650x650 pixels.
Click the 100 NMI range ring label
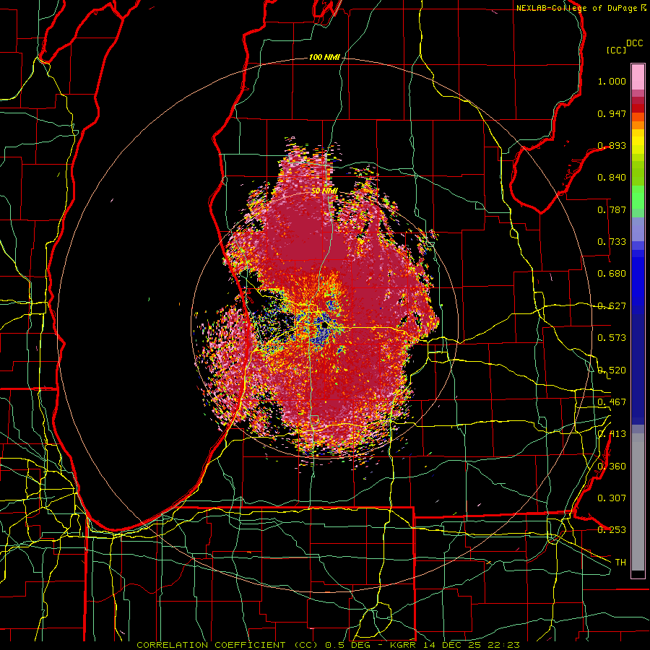[324, 57]
